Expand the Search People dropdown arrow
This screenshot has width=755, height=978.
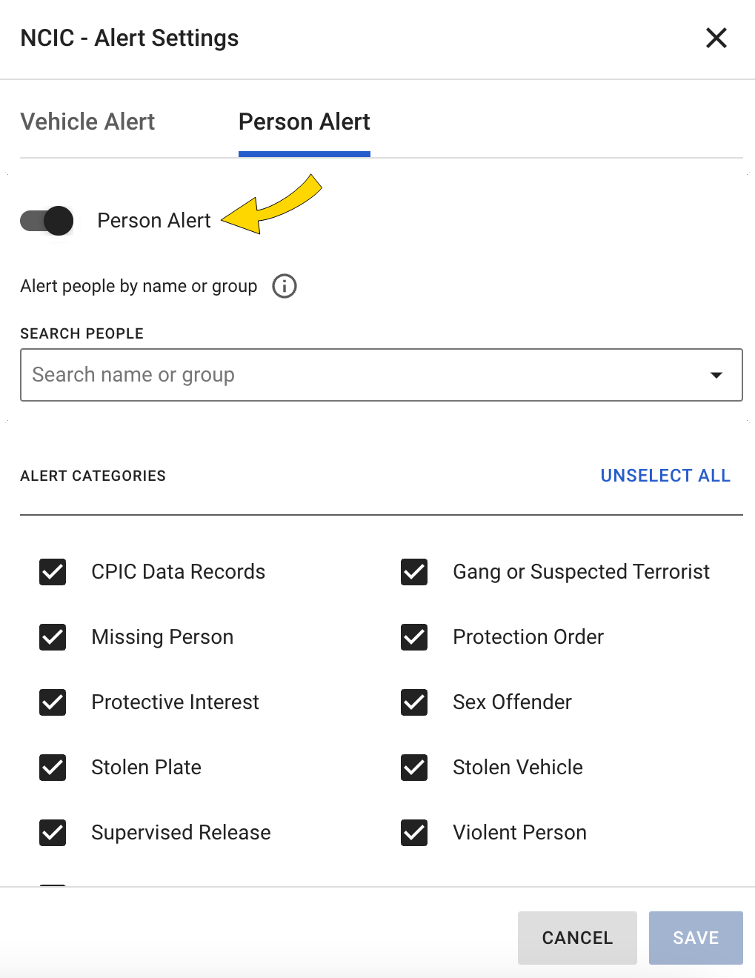coord(716,375)
